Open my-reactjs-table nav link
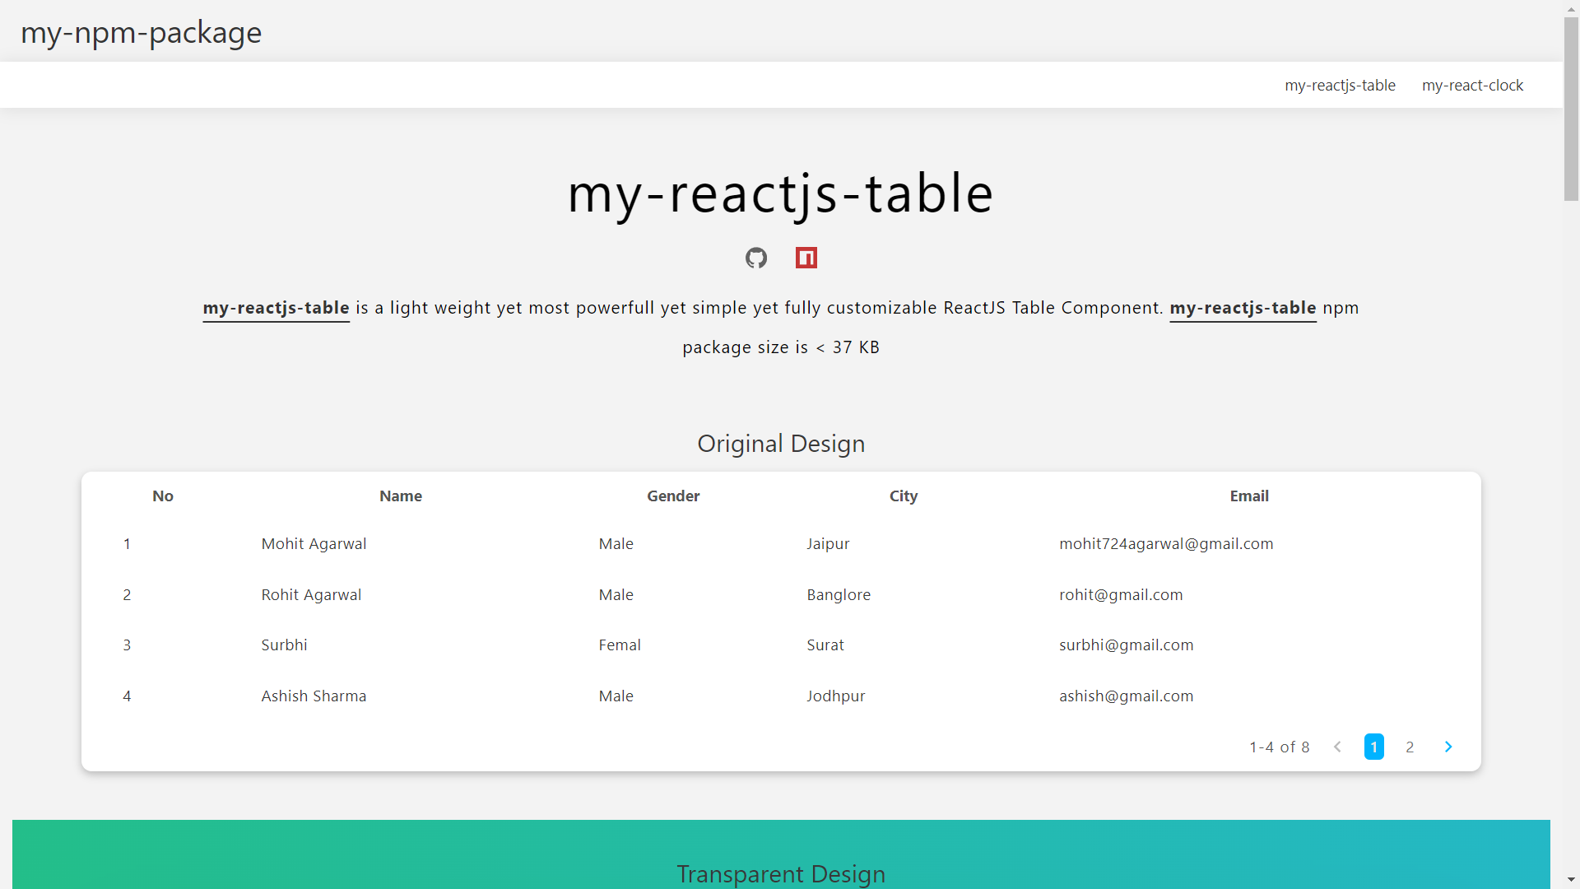Image resolution: width=1580 pixels, height=889 pixels. pos(1340,86)
